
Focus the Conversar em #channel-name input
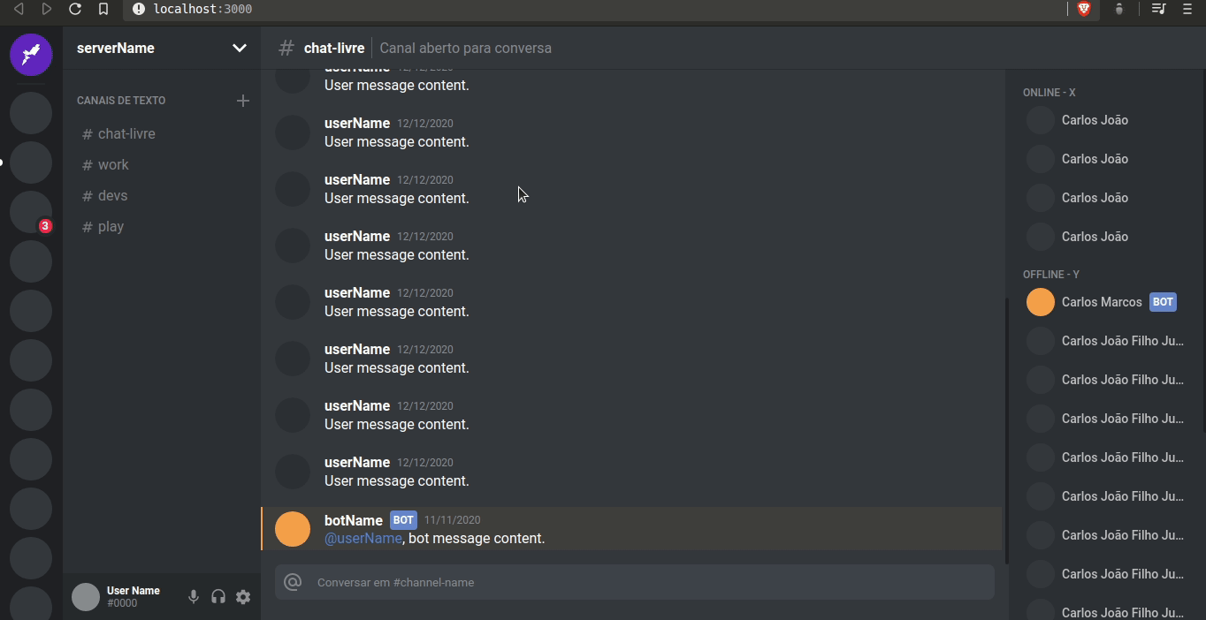653,583
